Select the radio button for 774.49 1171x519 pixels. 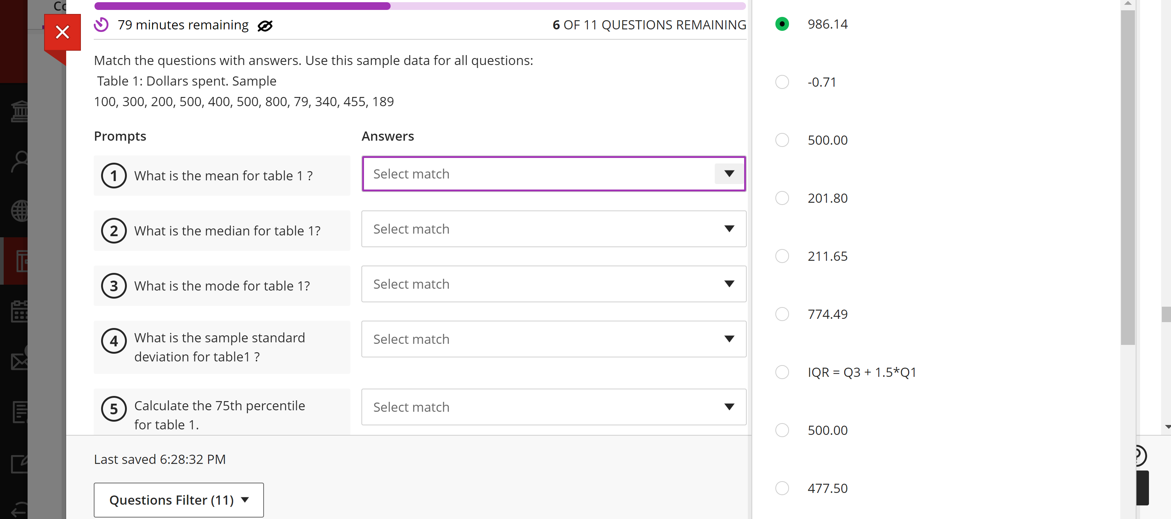(782, 314)
